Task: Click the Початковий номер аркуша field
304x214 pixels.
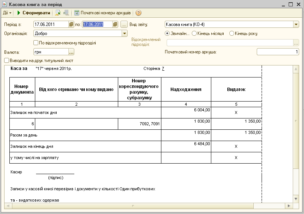Action: (278, 52)
